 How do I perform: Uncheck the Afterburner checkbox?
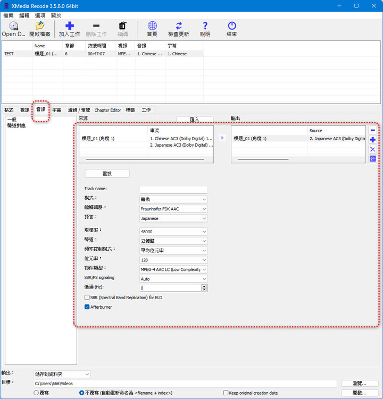point(87,307)
